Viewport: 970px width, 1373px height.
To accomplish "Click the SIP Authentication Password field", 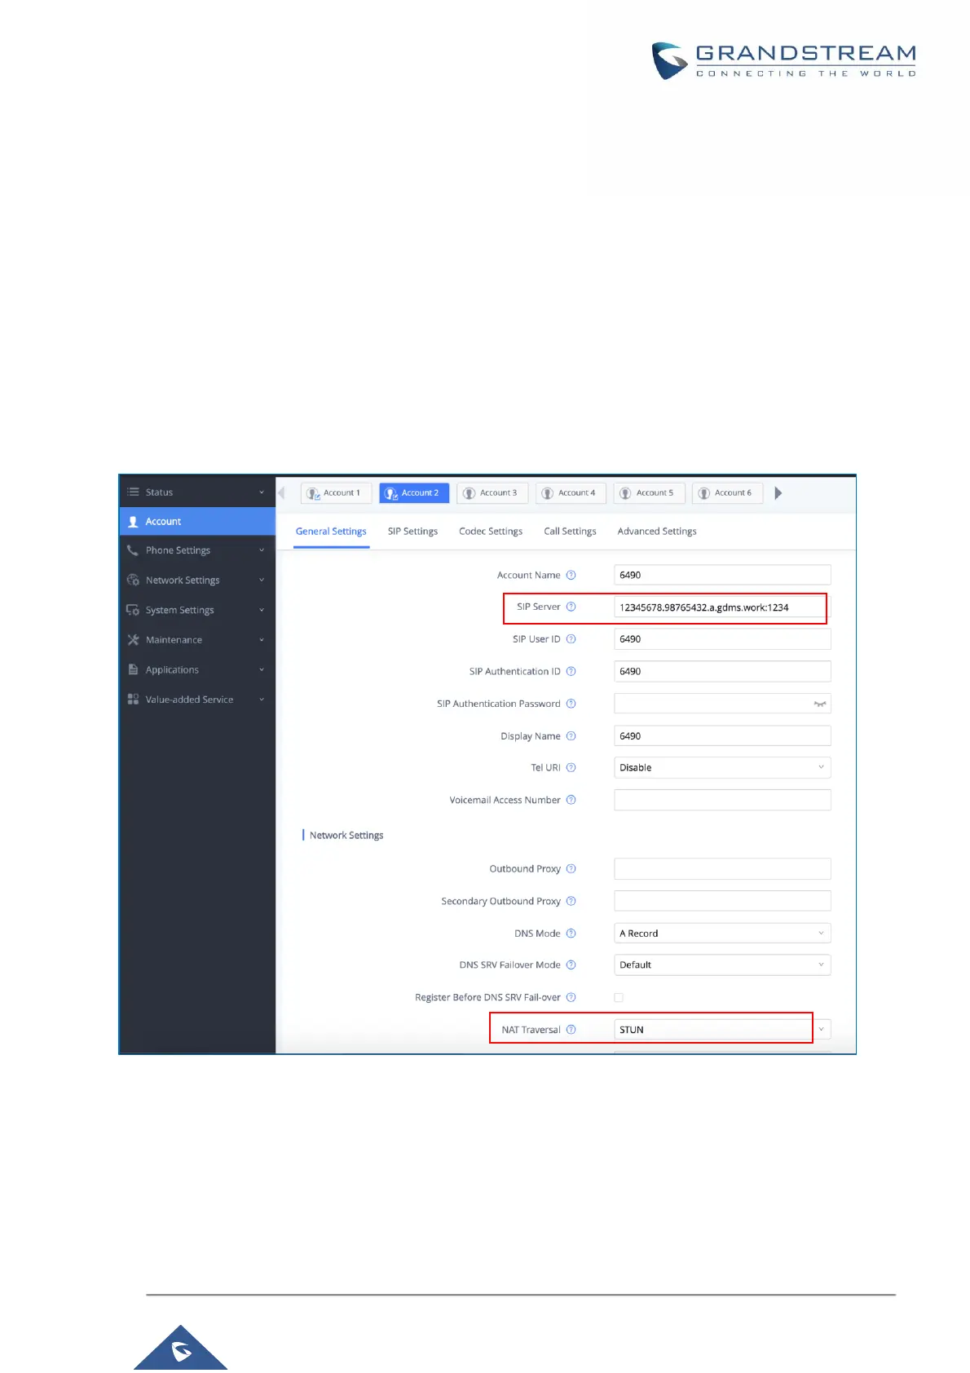I will (722, 704).
